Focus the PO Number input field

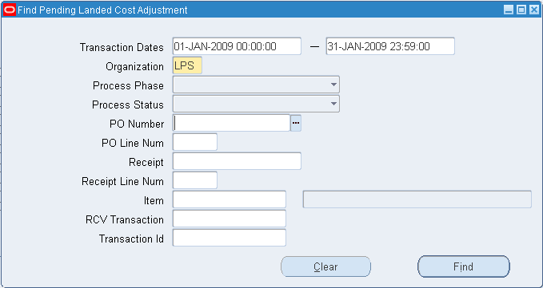click(x=231, y=124)
